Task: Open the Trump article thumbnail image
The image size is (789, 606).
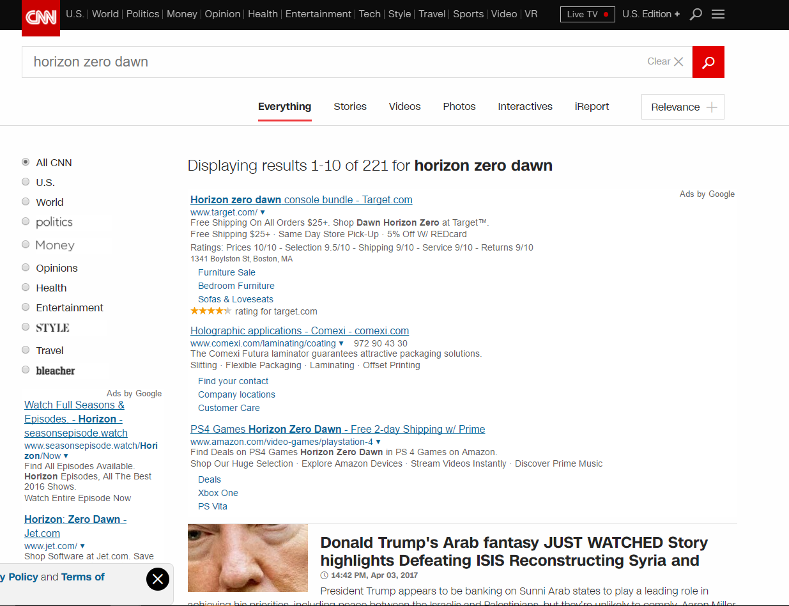Action: (x=248, y=558)
